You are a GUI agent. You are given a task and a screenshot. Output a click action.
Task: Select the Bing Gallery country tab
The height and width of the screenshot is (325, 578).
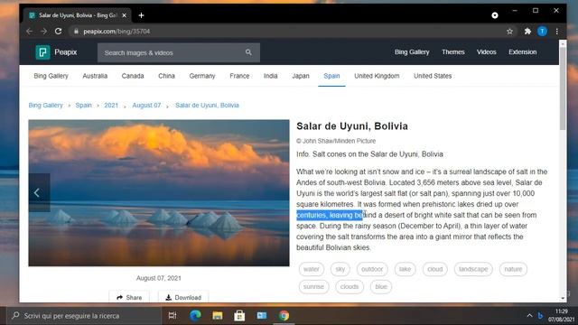click(51, 76)
